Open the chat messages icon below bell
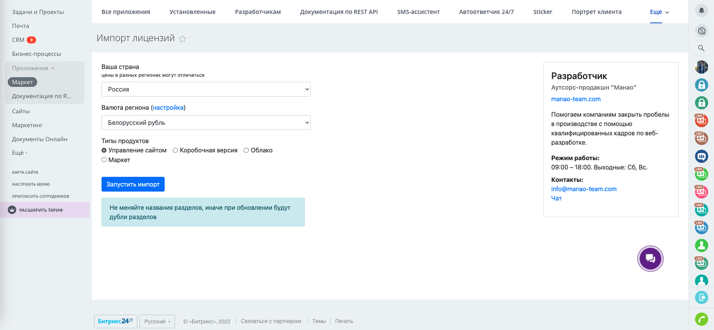714x330 pixels. [701, 31]
